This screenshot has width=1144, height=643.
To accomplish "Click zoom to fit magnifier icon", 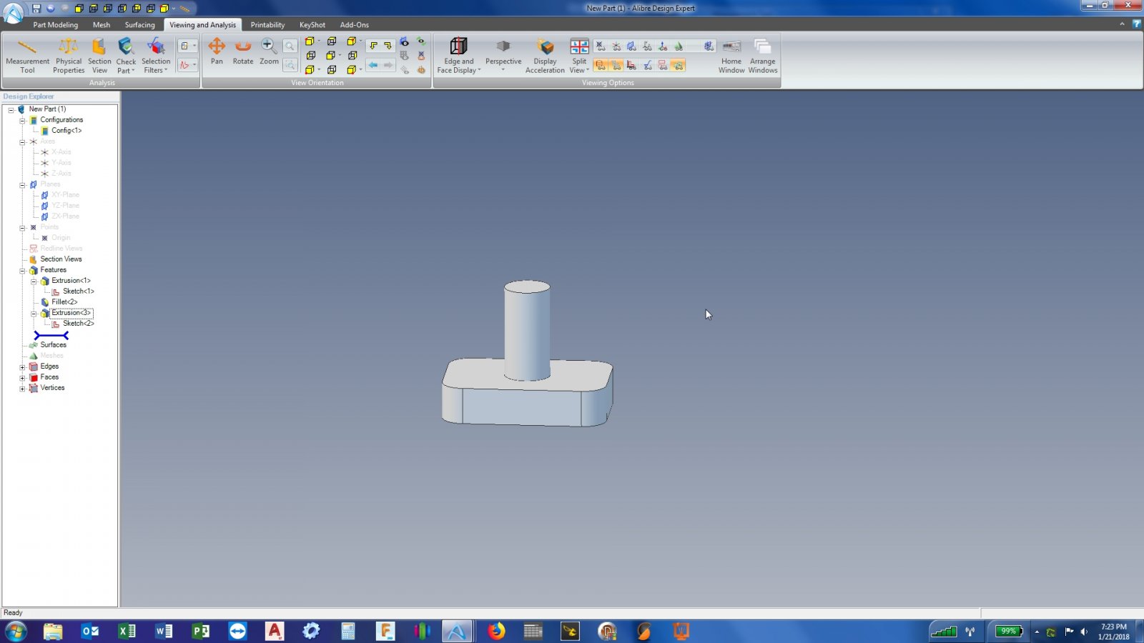I will point(290,46).
